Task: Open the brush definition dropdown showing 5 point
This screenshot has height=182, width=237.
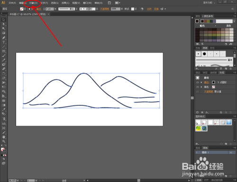Action: [x=97, y=9]
